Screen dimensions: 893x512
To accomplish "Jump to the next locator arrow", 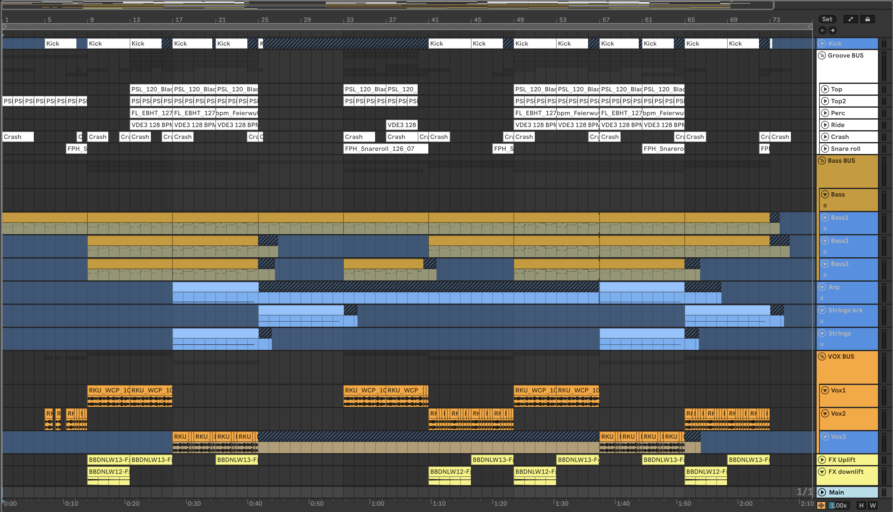I will coord(832,30).
